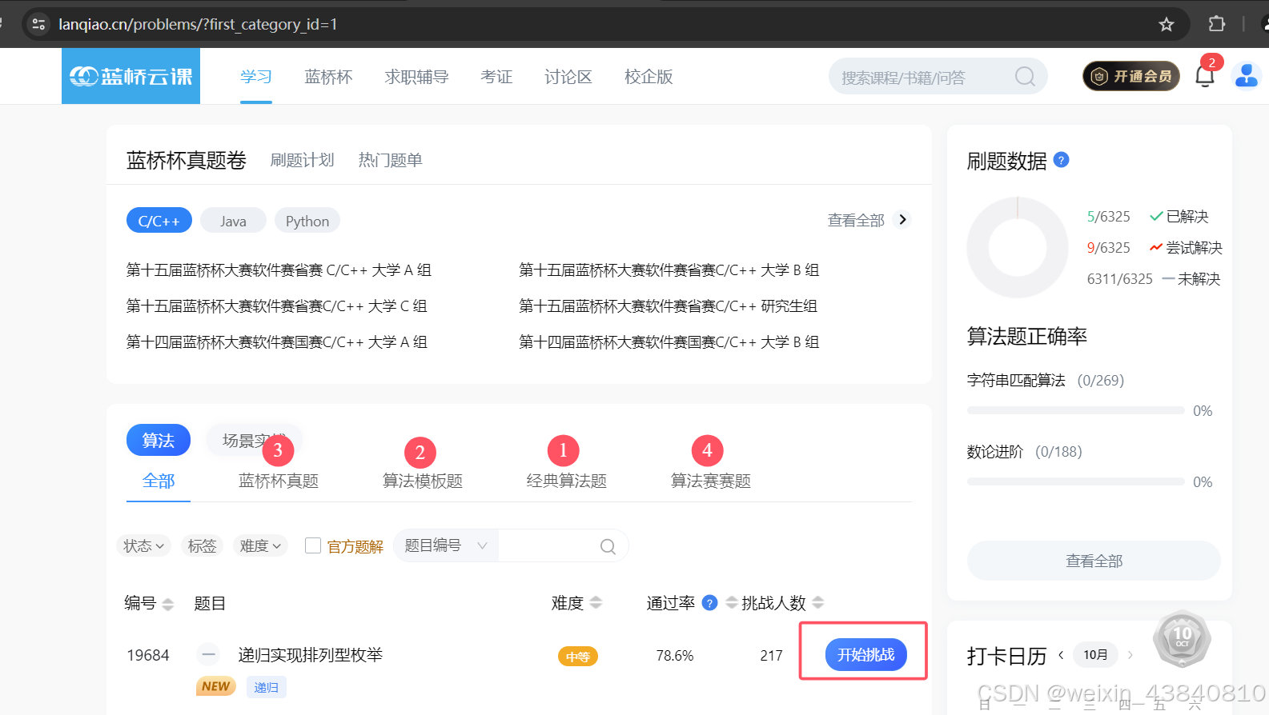Image resolution: width=1269 pixels, height=715 pixels.
Task: Click the 字符串匹配算法 progress bar
Action: [1075, 410]
